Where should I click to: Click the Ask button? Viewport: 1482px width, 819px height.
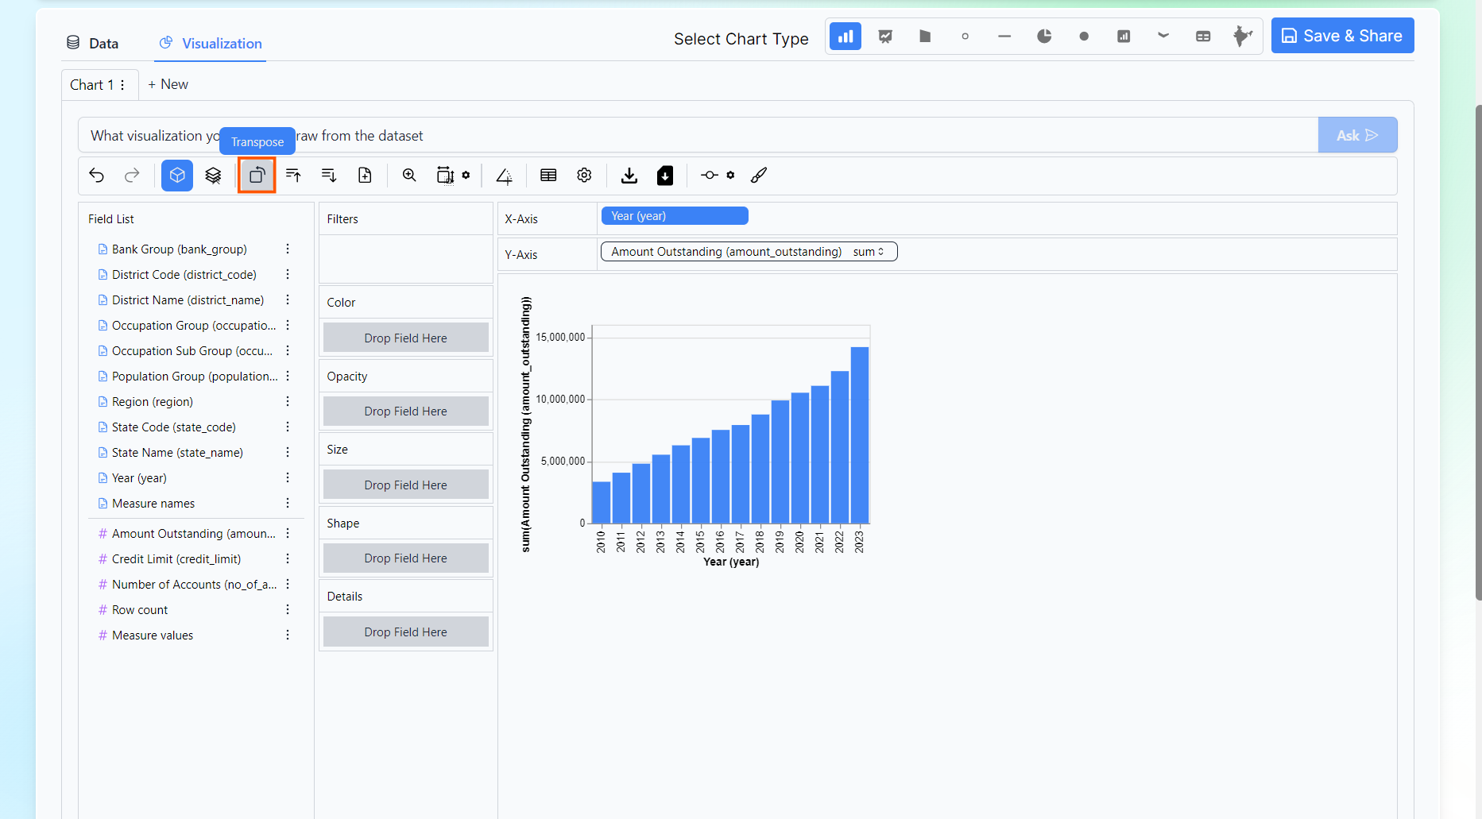[1356, 136]
